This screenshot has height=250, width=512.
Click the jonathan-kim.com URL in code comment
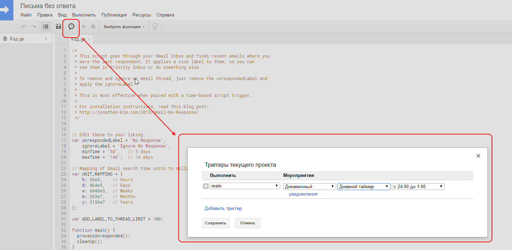pos(139,112)
